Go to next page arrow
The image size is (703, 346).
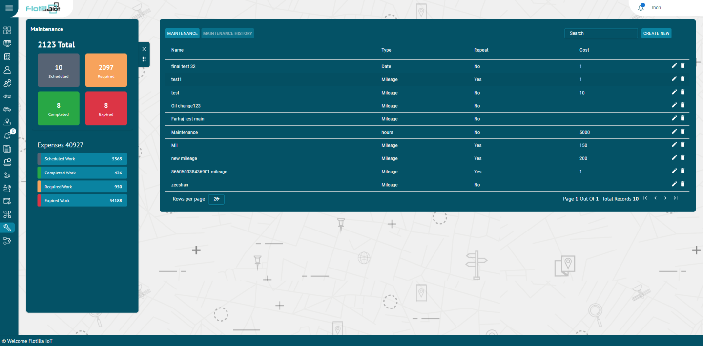665,198
